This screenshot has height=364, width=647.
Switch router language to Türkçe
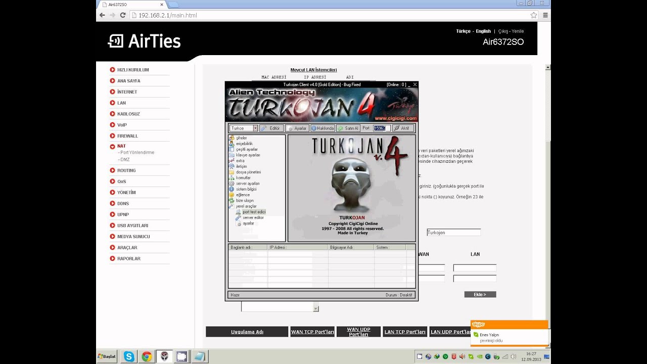pos(463,31)
